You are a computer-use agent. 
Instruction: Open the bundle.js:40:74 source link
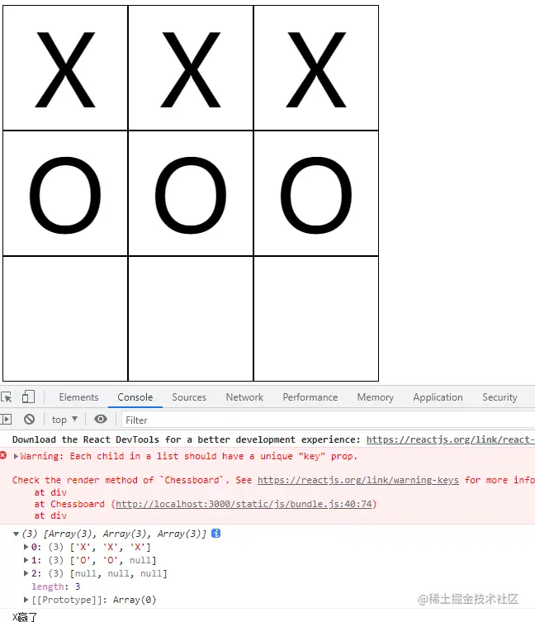244,504
